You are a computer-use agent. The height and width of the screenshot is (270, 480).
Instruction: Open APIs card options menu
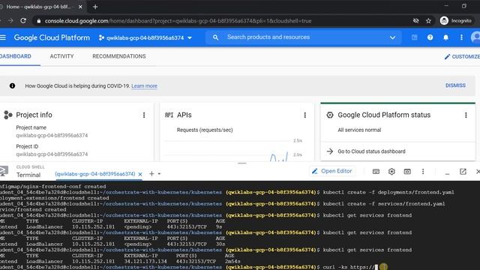(x=304, y=115)
